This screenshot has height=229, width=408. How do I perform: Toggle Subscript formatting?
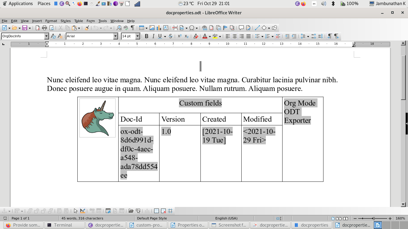186,36
